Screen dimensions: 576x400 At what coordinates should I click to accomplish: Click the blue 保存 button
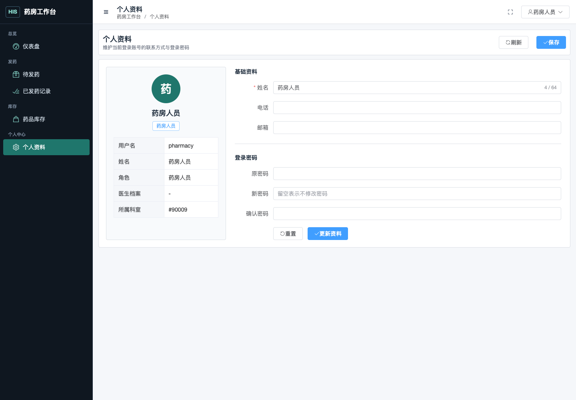551,42
